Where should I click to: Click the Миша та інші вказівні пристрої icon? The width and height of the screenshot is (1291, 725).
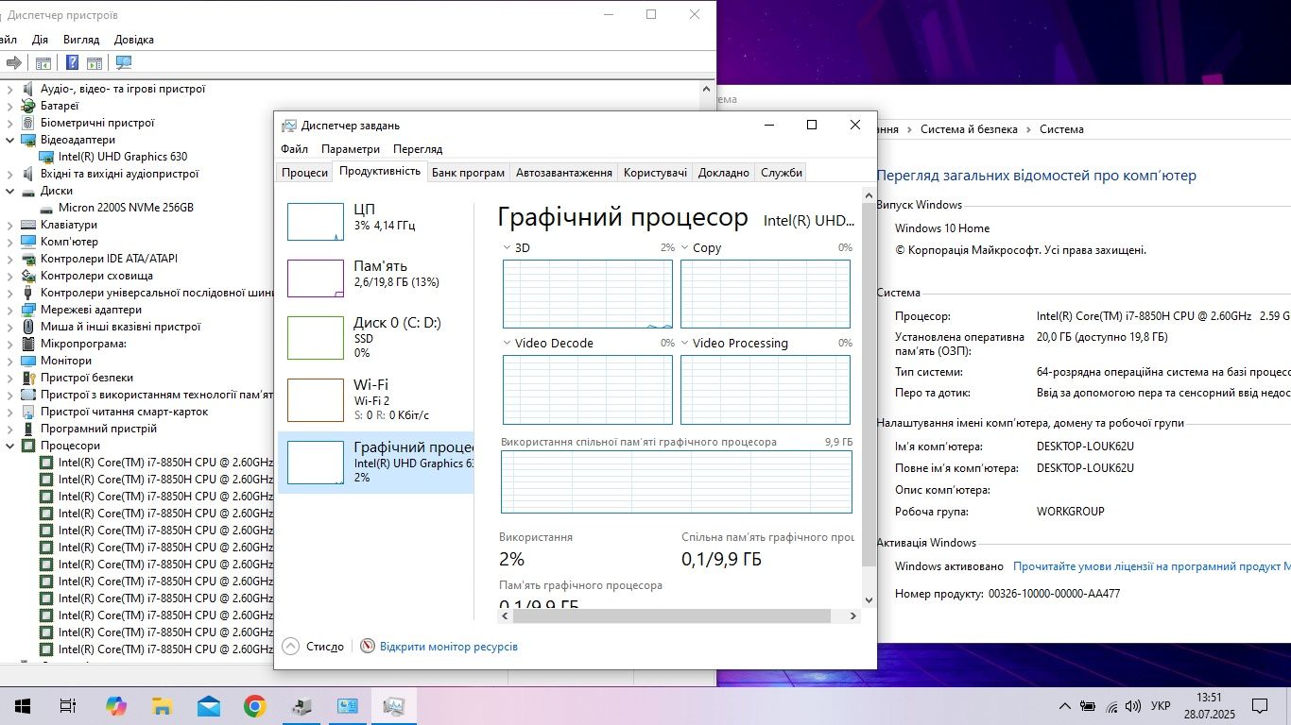[28, 327]
